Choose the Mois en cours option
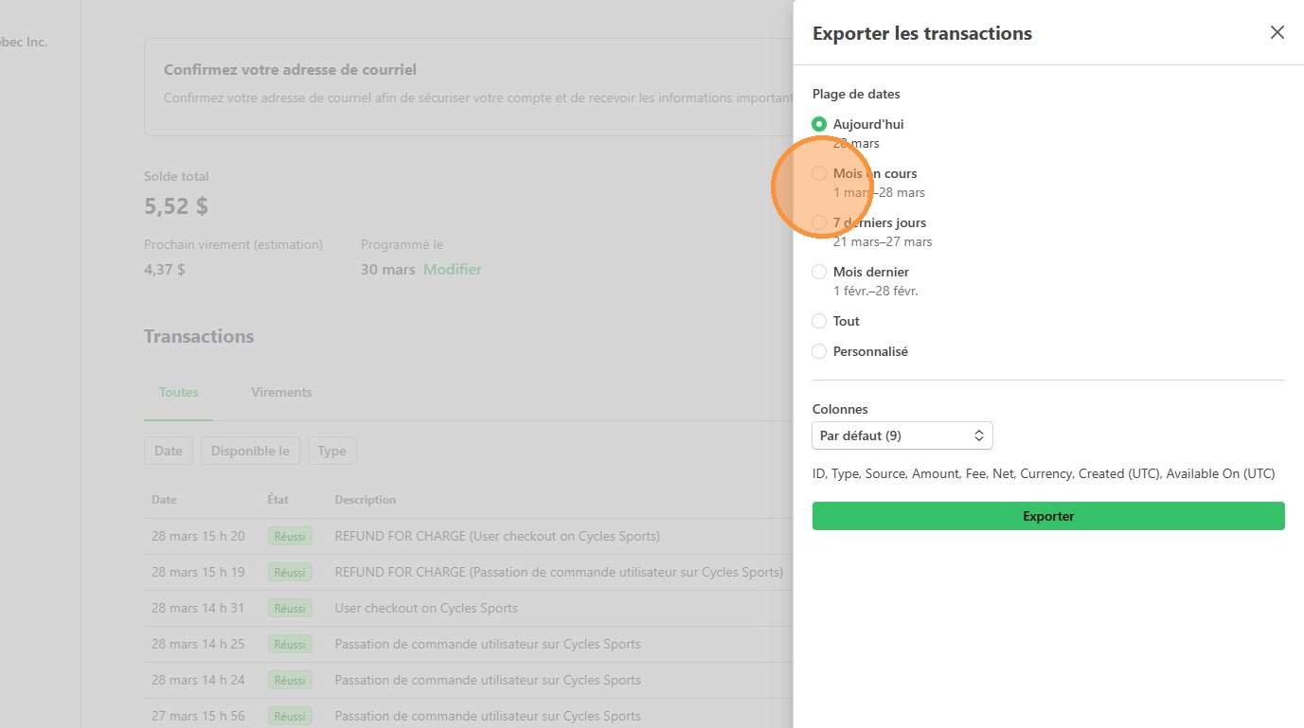The width and height of the screenshot is (1304, 728). coord(820,173)
